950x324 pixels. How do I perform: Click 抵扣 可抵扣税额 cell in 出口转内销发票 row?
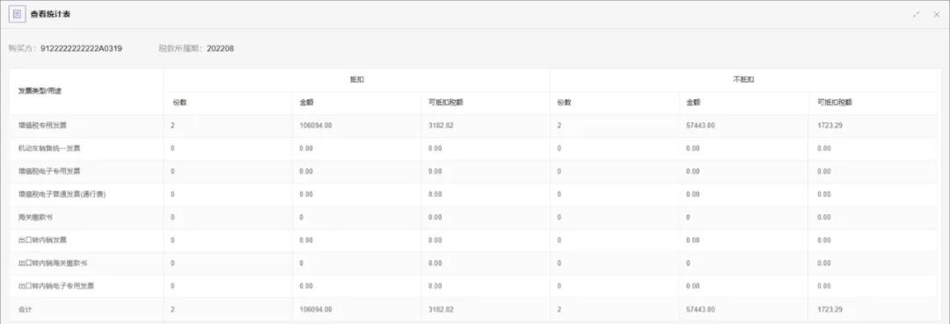[435, 240]
